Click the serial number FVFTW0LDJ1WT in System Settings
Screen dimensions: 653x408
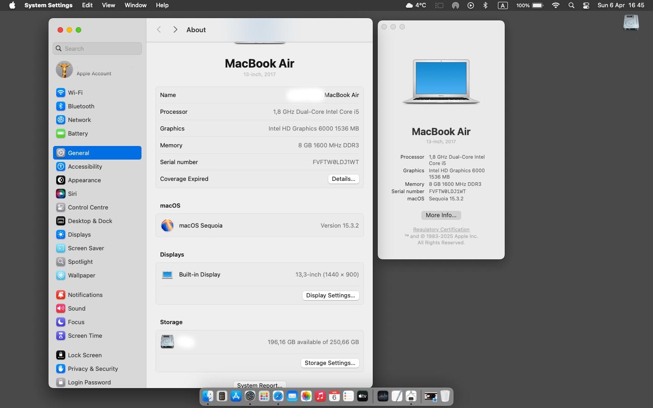tap(336, 162)
